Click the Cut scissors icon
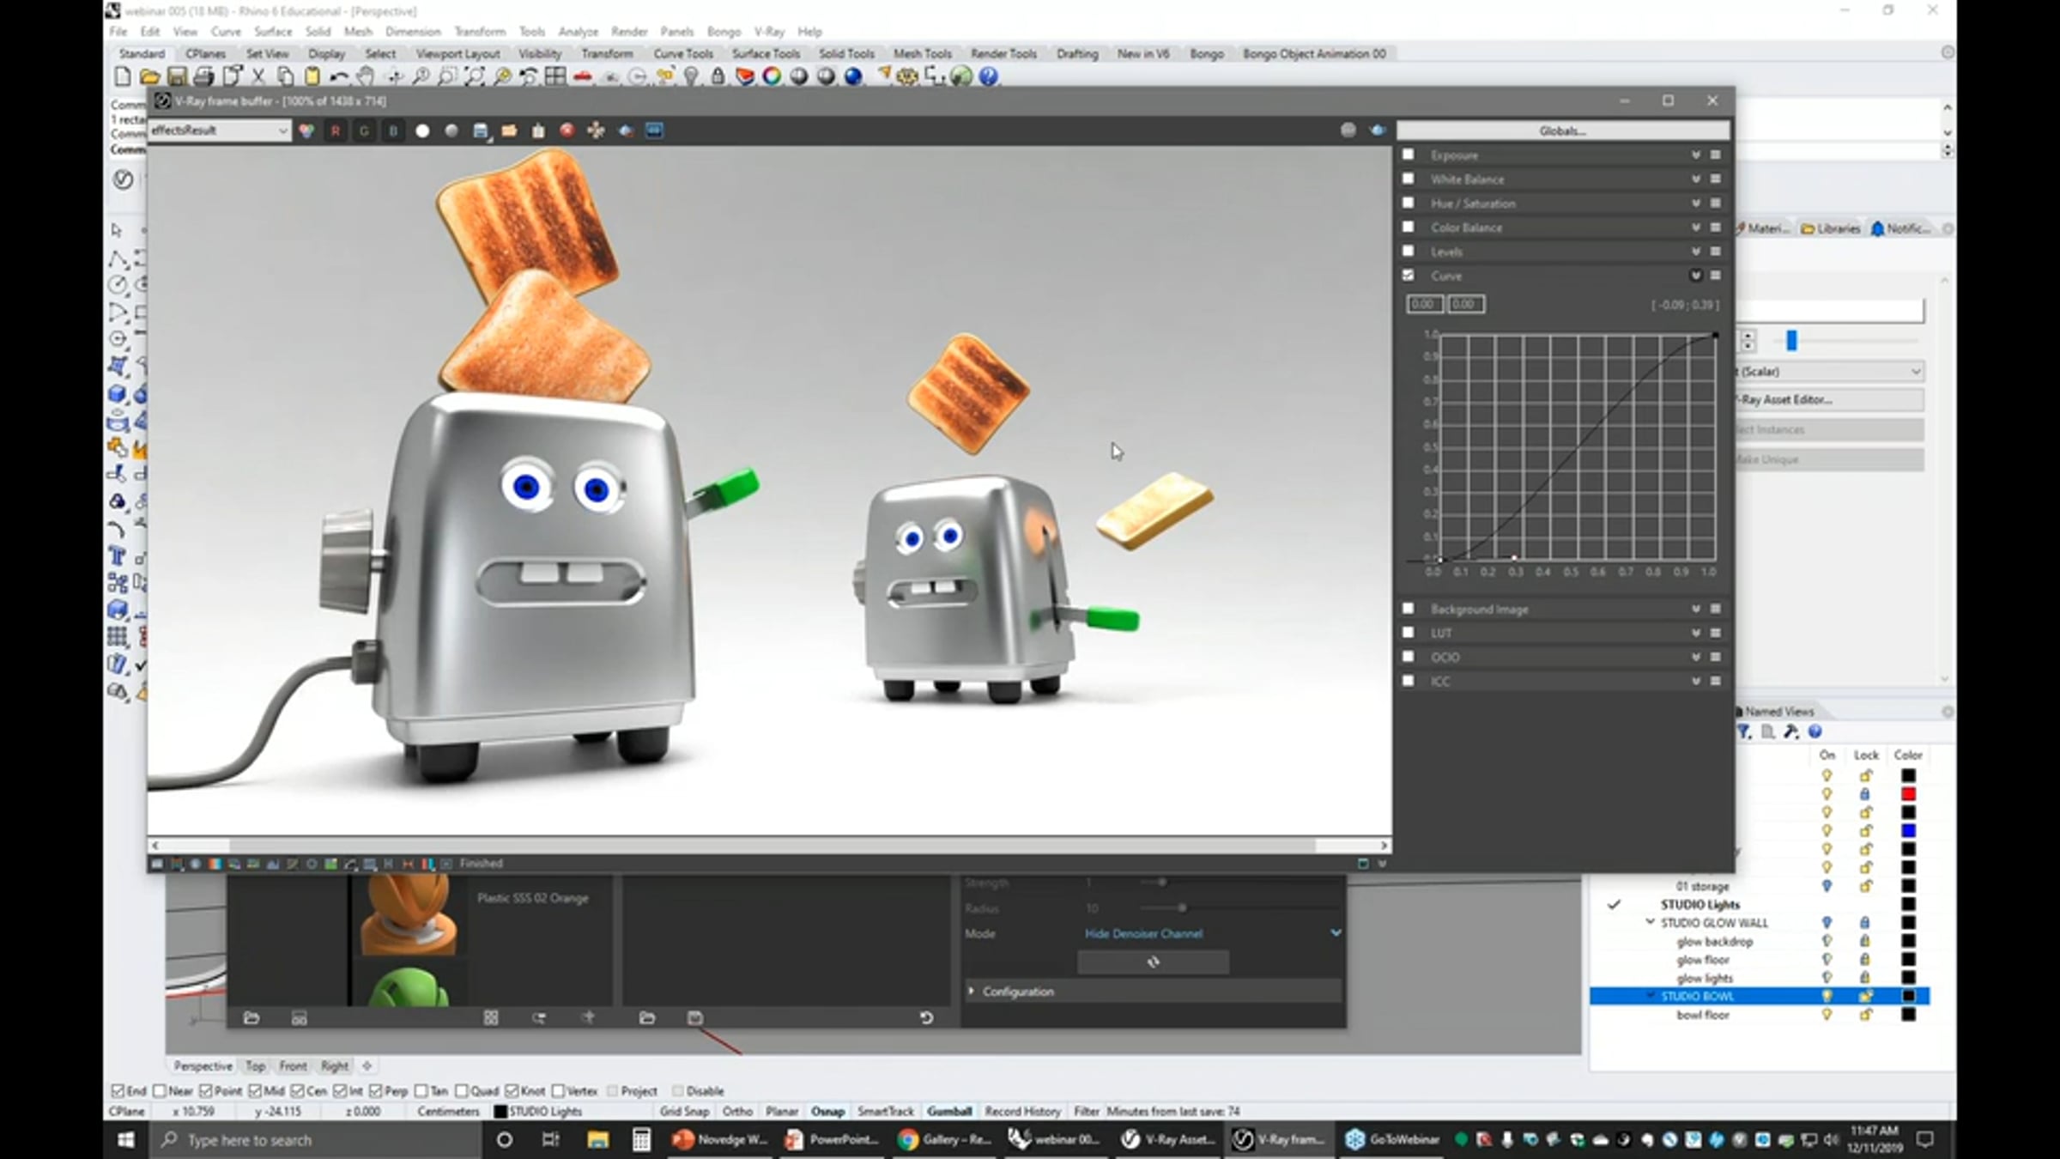Screen dimensions: 2060x1159 [258, 76]
